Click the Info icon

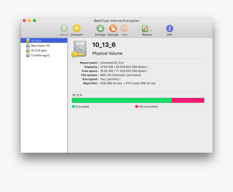coord(170,28)
